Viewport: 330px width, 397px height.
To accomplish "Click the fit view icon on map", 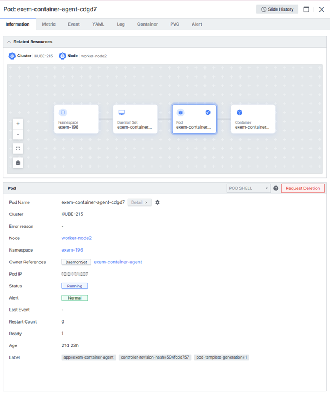I will pos(18,149).
